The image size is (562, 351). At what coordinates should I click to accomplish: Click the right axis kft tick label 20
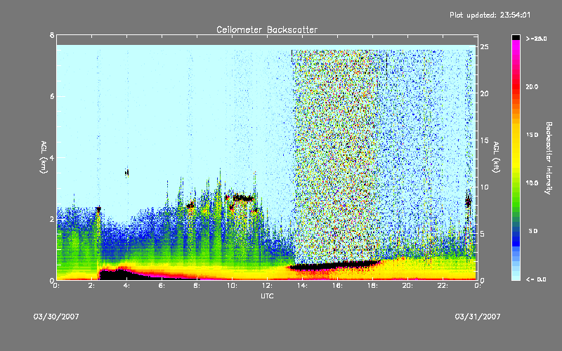485,93
